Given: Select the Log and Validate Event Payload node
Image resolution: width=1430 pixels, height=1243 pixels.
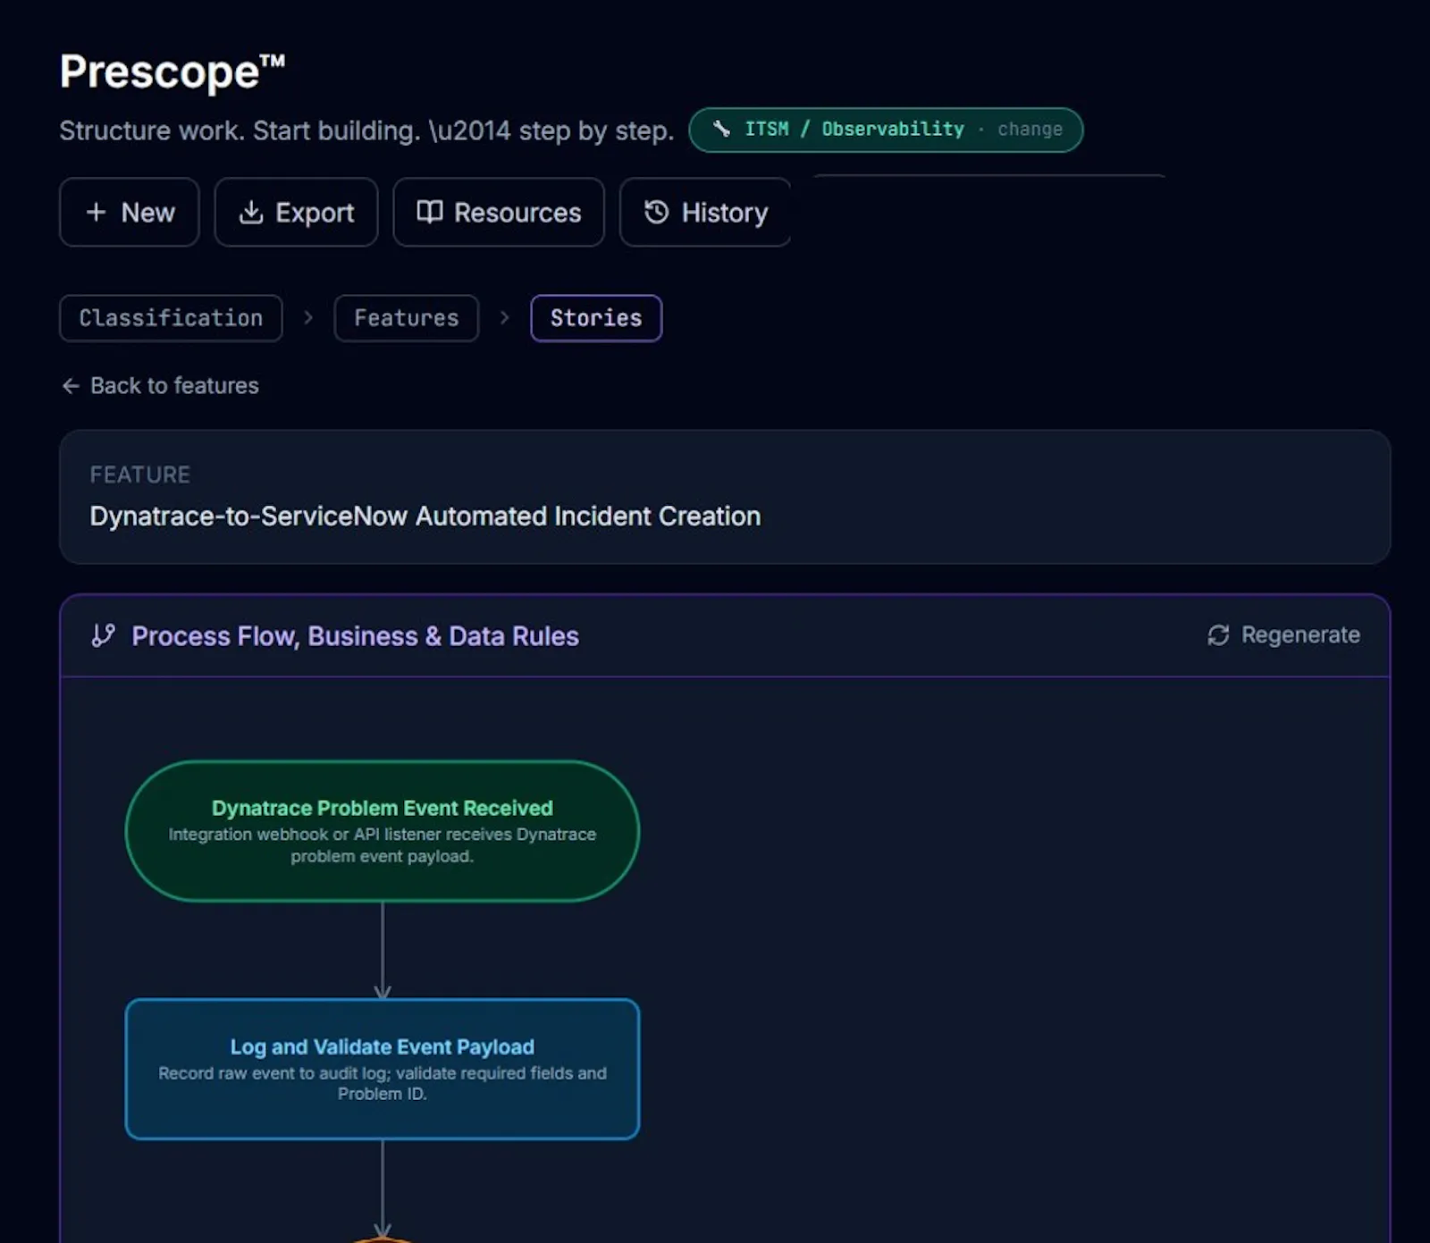Looking at the screenshot, I should [x=383, y=1069].
